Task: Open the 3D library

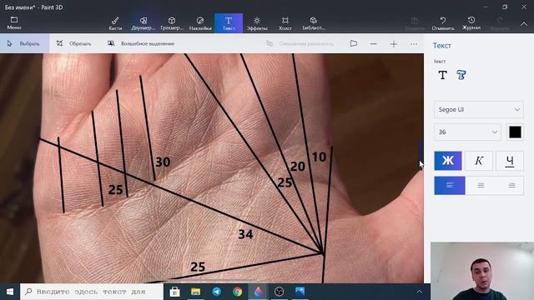Action: pyautogui.click(x=314, y=23)
